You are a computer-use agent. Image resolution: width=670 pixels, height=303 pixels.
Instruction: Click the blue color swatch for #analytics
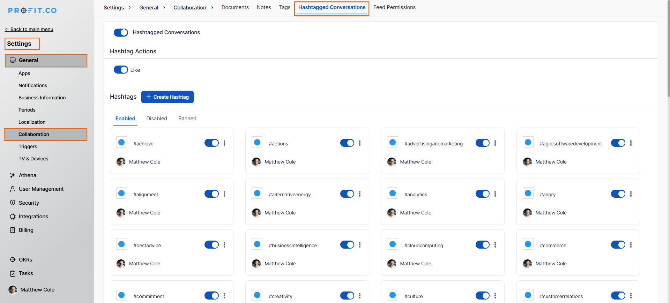pos(393,193)
